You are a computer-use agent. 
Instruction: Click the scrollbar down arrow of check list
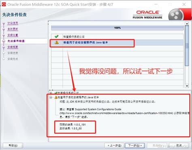click(x=187, y=86)
